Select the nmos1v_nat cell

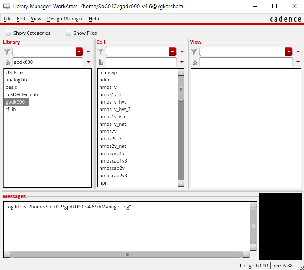[x=113, y=124]
